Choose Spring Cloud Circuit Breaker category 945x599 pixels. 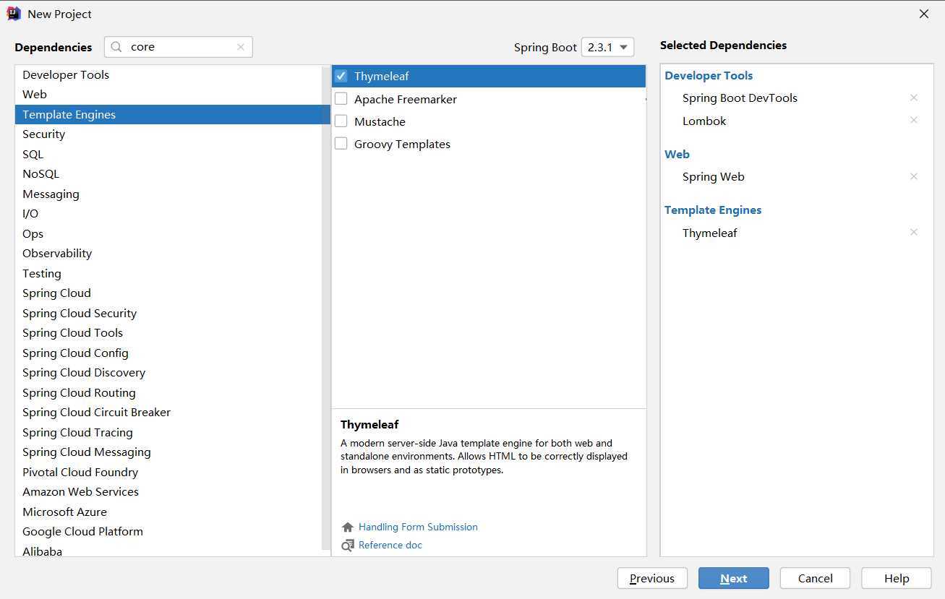click(x=168, y=413)
